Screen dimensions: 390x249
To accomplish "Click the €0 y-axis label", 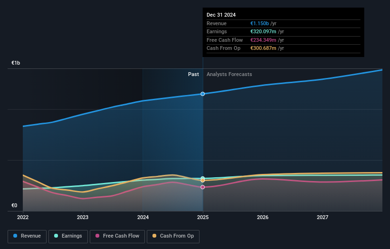I will pyautogui.click(x=14, y=205).
